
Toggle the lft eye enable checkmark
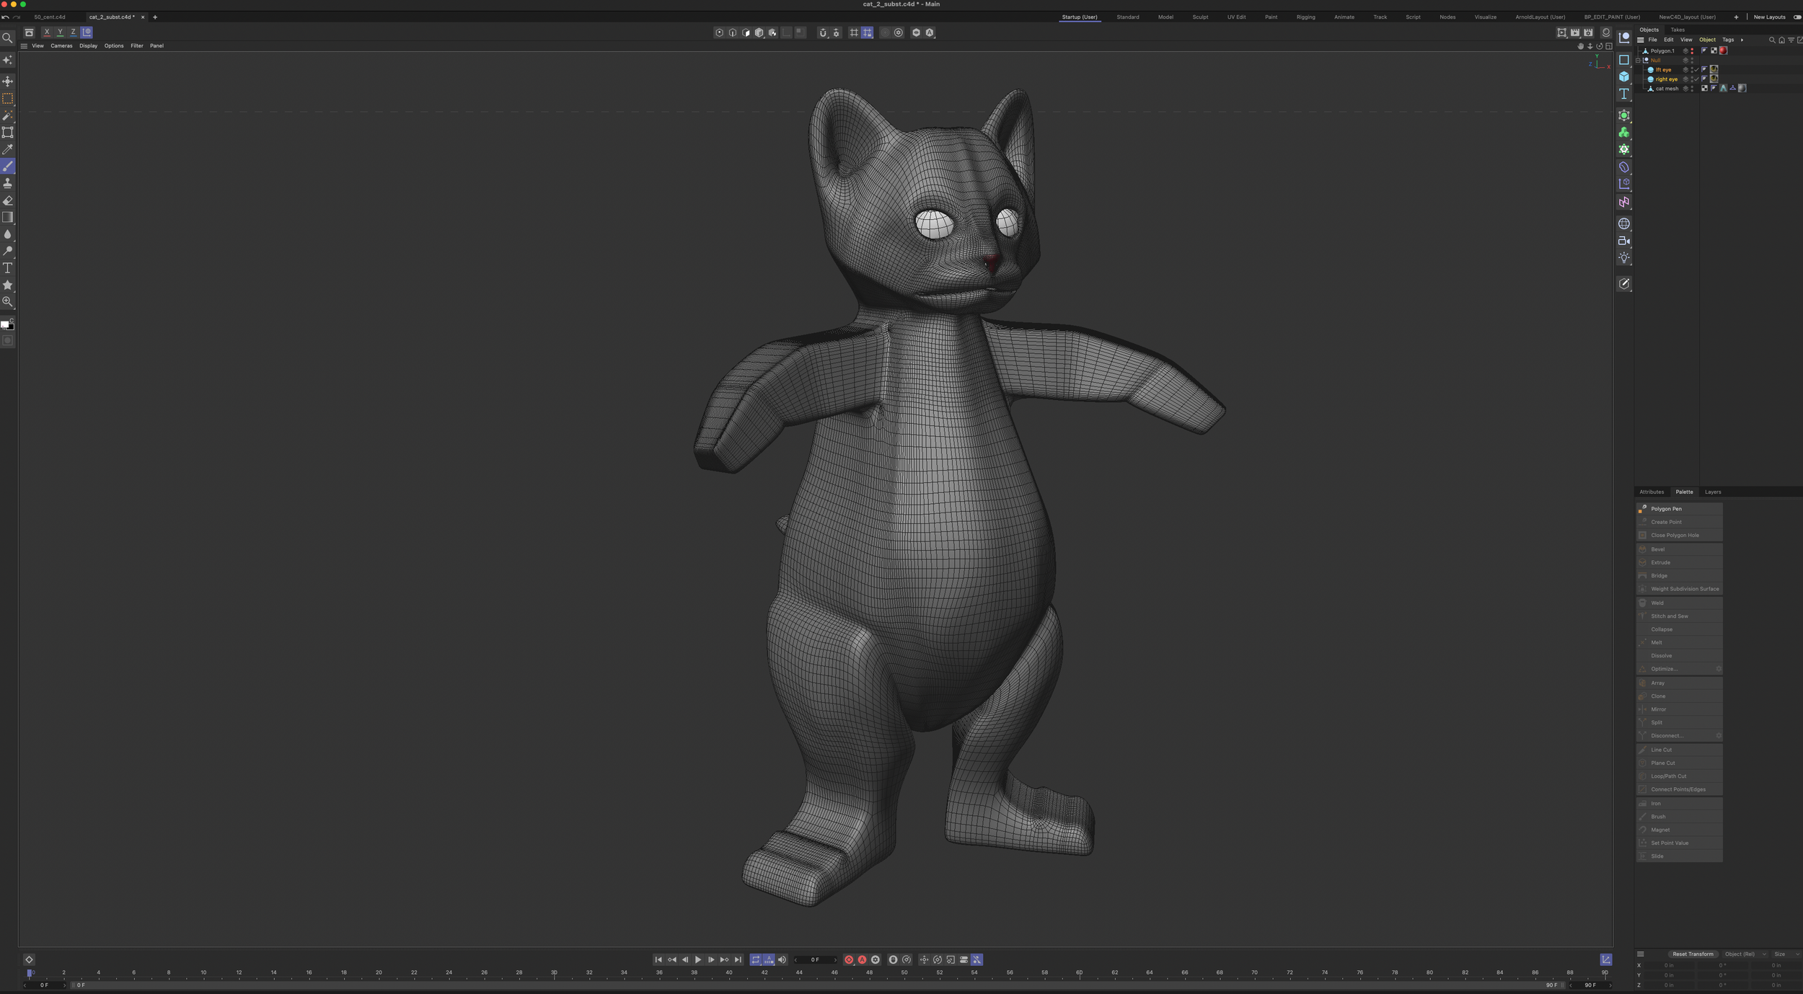(x=1696, y=70)
